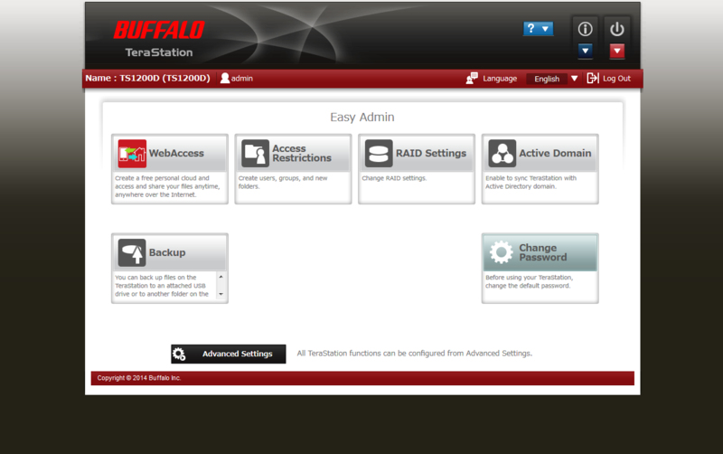Viewport: 723px width, 454px height.
Task: Click the gears icon on Advanced Settings
Action: [179, 354]
